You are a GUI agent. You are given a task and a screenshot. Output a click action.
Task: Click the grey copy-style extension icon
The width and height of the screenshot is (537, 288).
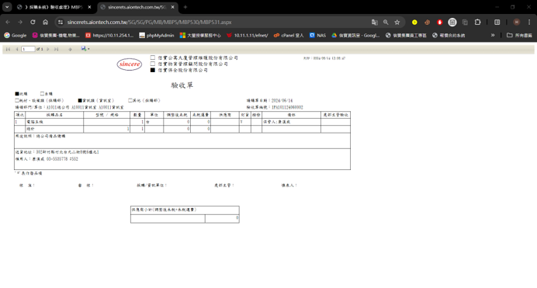point(465,22)
